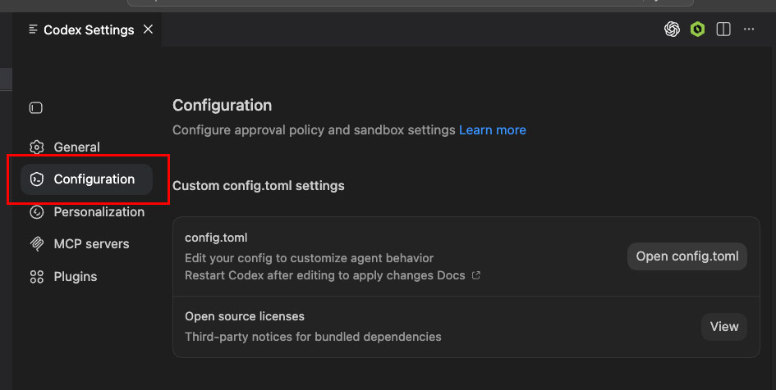Click 'Edit your config to customize agent behavior'

coord(309,258)
